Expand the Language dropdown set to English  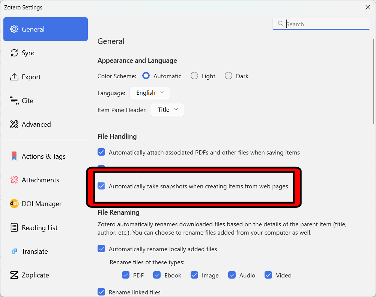(150, 93)
